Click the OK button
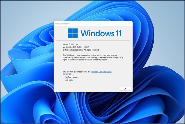Viewport: 185px width, 124px height. point(125,88)
